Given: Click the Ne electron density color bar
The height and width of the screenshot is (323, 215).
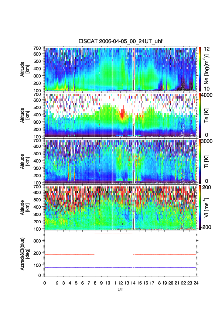Looking at the screenshot, I should (x=200, y=69).
